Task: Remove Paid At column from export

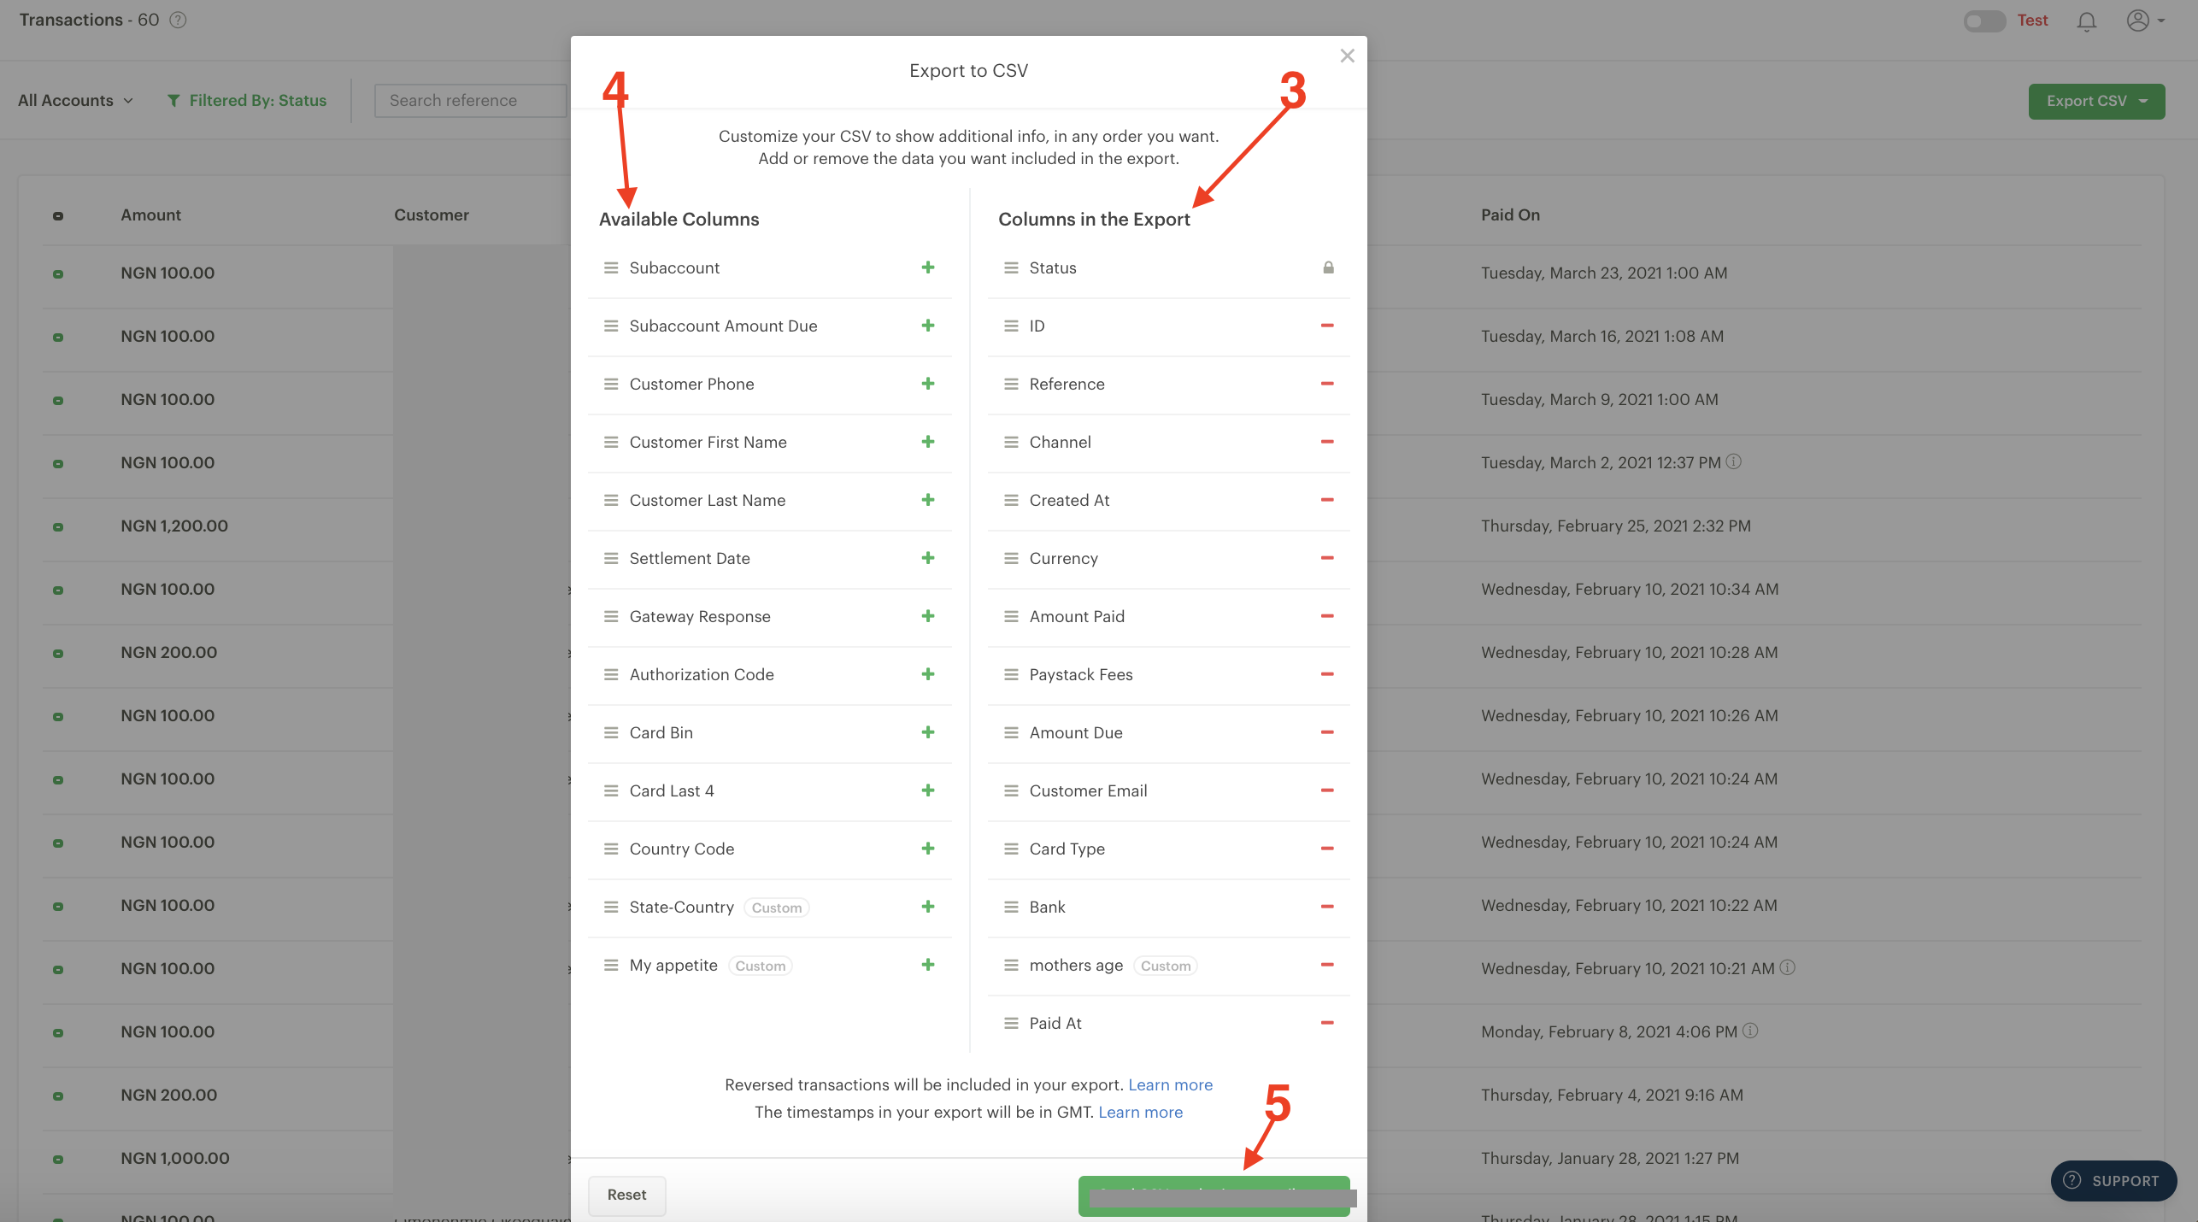Action: coord(1327,1023)
